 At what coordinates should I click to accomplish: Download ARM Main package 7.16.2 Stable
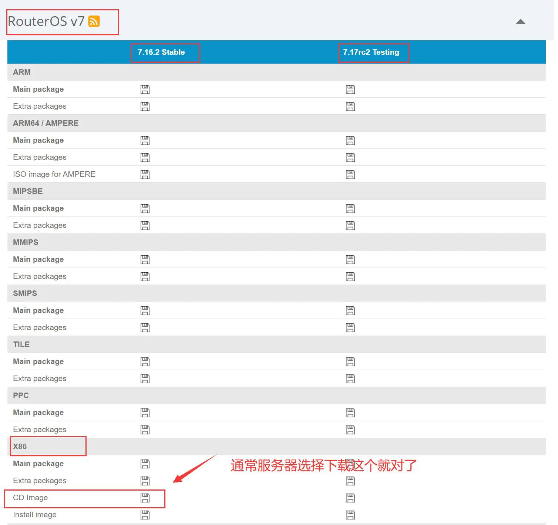(145, 90)
